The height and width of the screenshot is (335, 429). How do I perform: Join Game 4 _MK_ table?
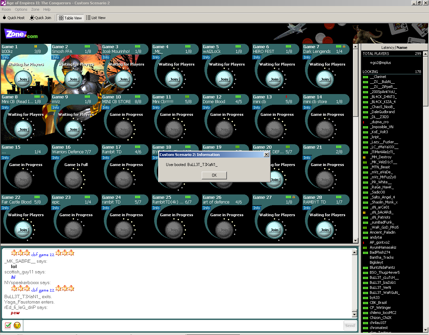(174, 79)
